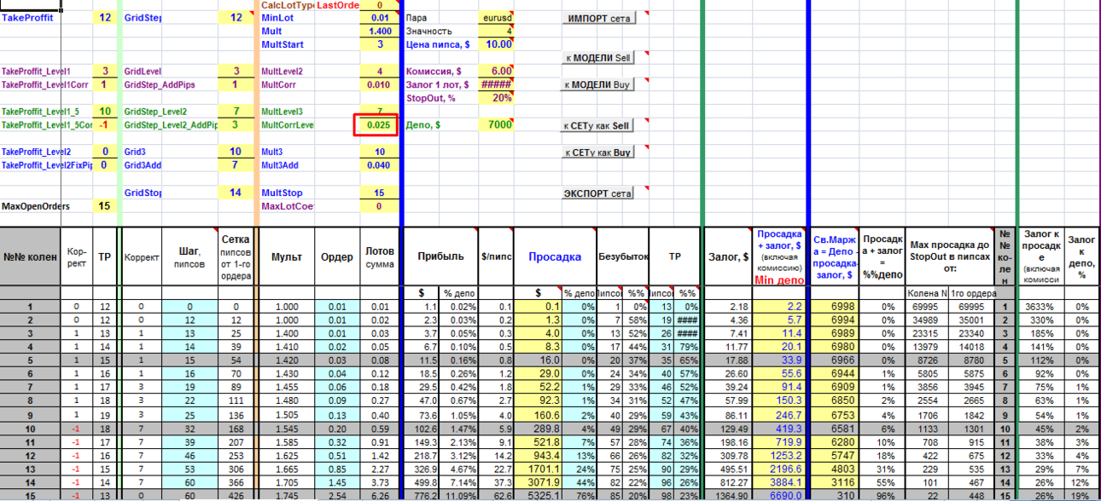The width and height of the screenshot is (1101, 501).
Task: Select the MultStart value cell
Action: 378,44
